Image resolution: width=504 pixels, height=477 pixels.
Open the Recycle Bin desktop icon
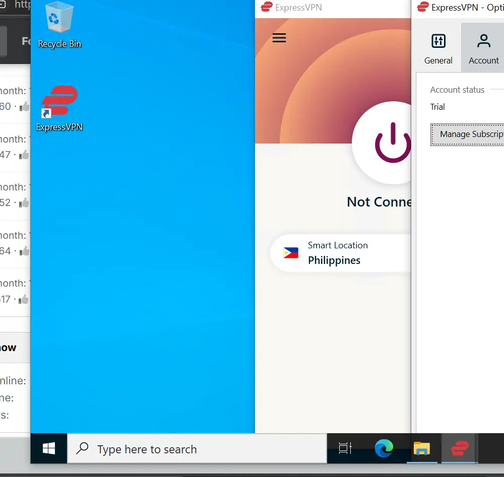click(59, 25)
